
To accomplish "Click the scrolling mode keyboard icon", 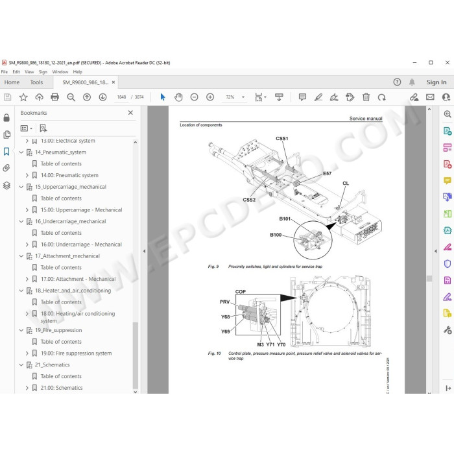I will click(279, 97).
